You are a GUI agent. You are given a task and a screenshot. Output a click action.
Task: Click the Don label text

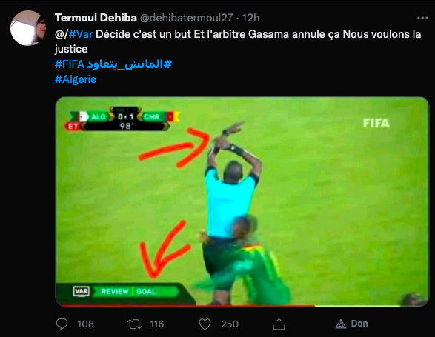point(359,324)
